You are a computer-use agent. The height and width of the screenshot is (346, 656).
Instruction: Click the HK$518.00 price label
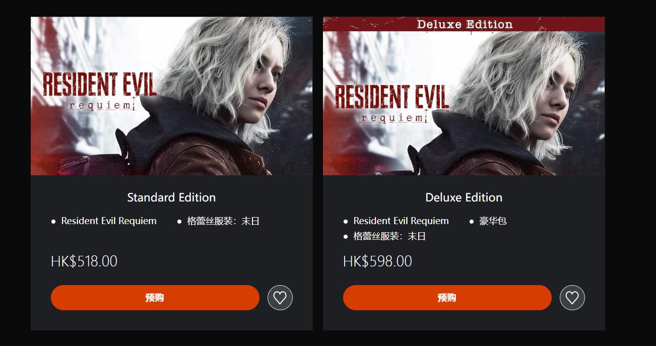pos(84,261)
